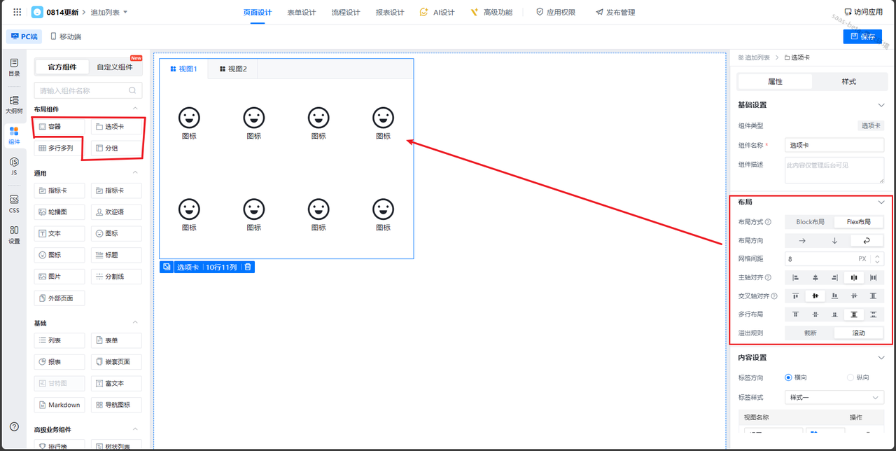896x451 pixels.
Task: Click the help icon beside 布局方式
Action: tap(768, 222)
